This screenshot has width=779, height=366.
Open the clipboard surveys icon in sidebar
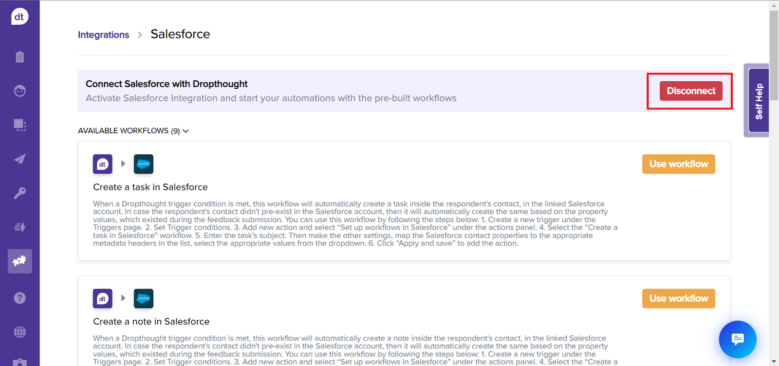pos(19,57)
